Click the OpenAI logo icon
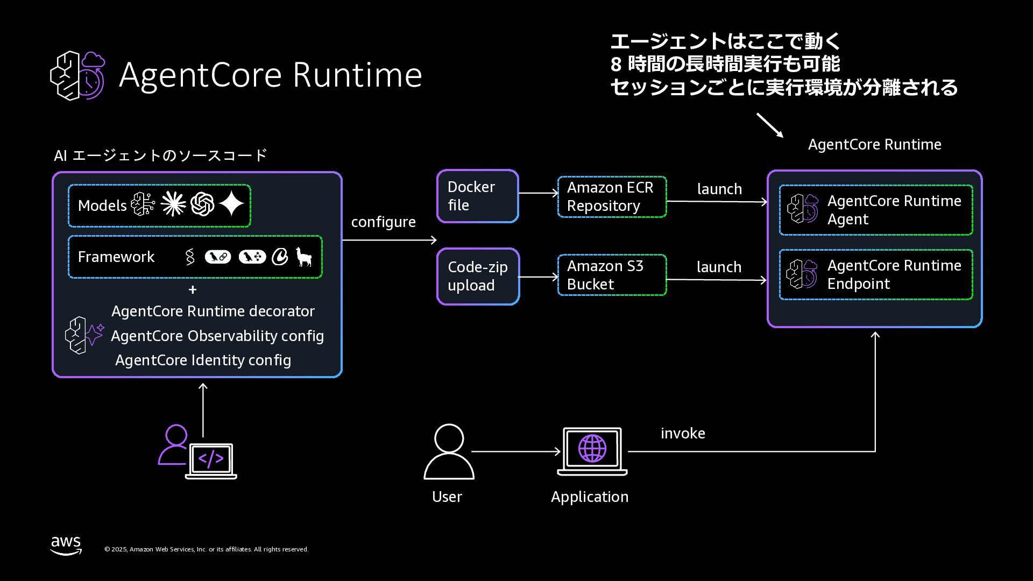The width and height of the screenshot is (1033, 581). tap(202, 205)
